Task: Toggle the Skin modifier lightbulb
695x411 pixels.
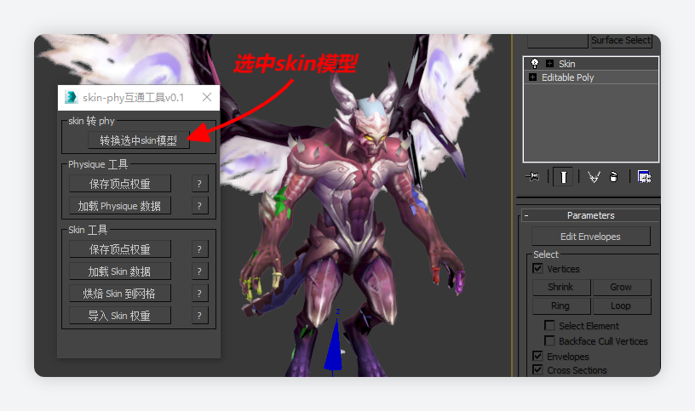Action: pos(534,64)
